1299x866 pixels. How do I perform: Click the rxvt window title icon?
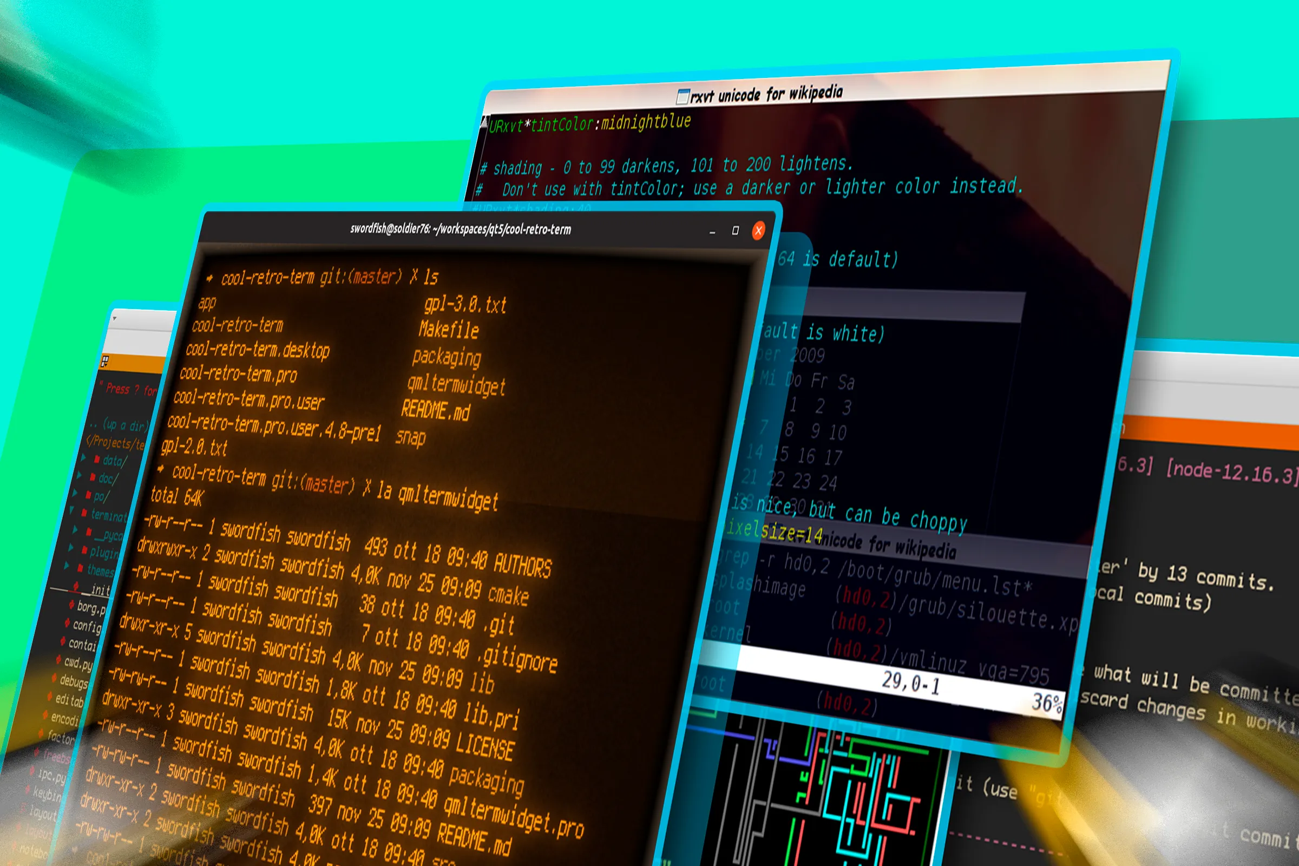[x=683, y=97]
